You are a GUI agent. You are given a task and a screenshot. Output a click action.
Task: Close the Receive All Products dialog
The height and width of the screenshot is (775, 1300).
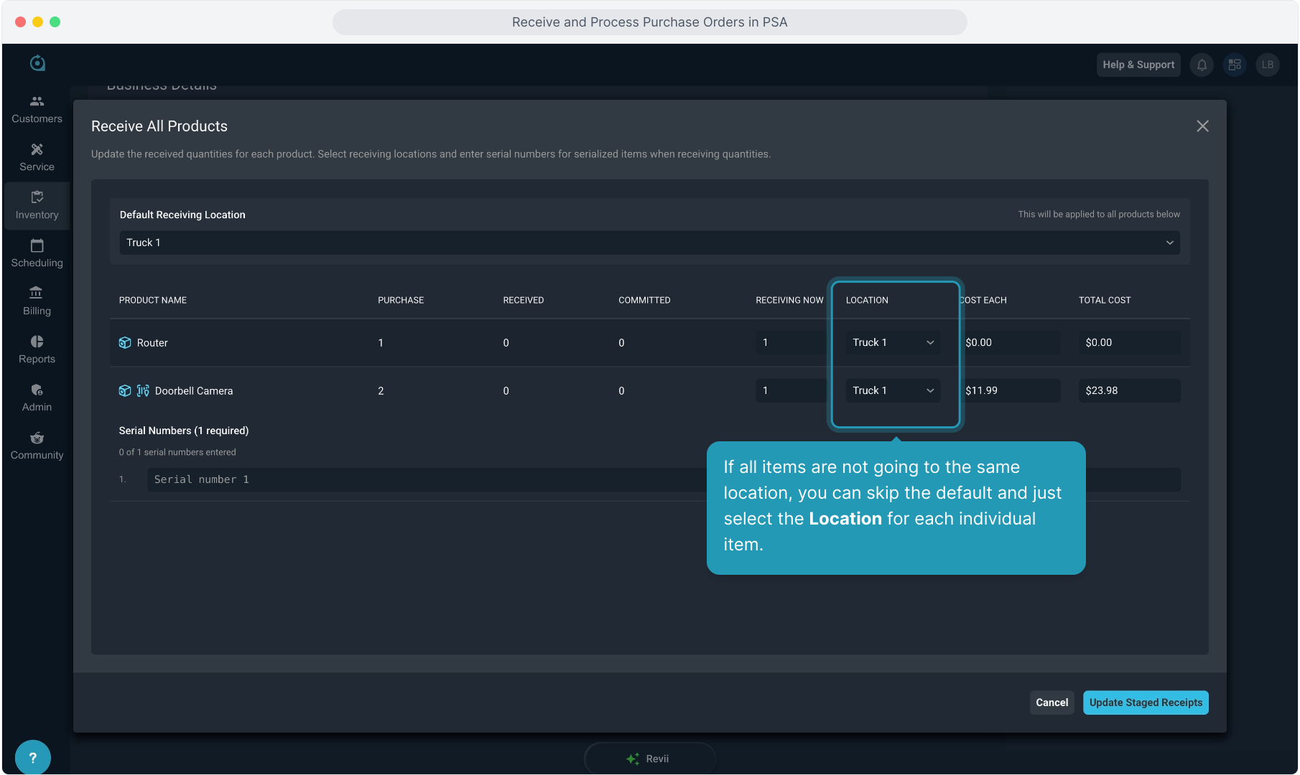(1202, 126)
